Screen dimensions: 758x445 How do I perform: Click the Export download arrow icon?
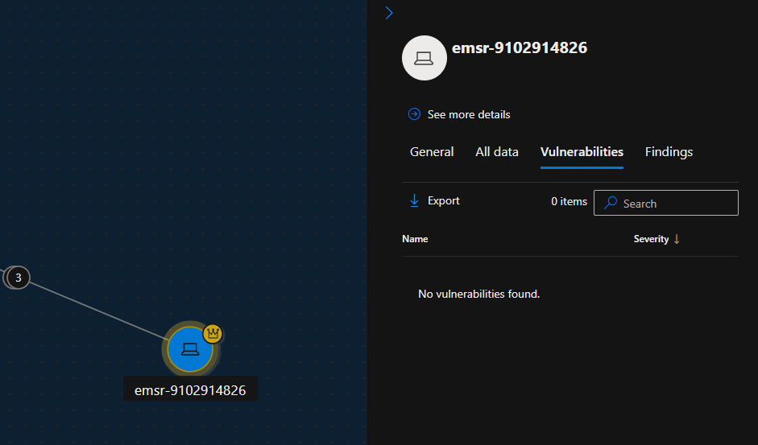[x=415, y=200]
